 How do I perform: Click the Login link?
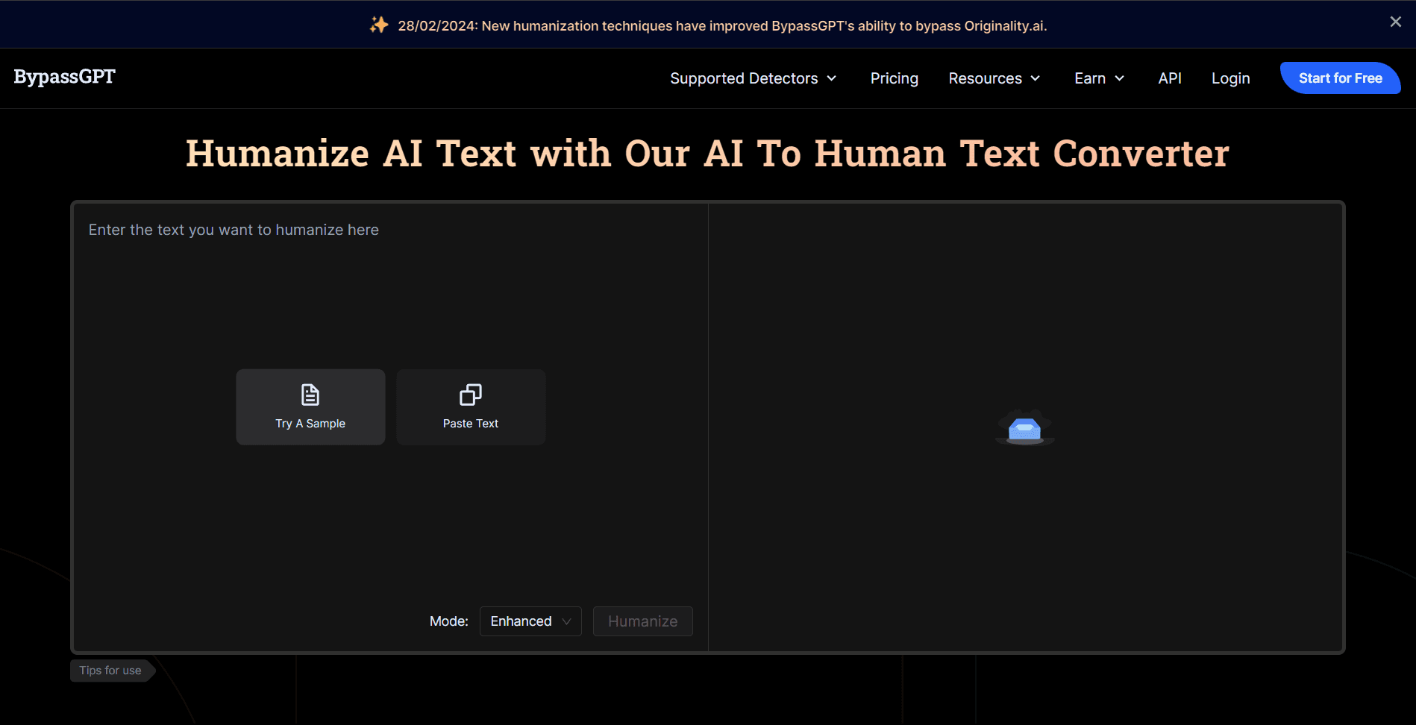point(1230,78)
